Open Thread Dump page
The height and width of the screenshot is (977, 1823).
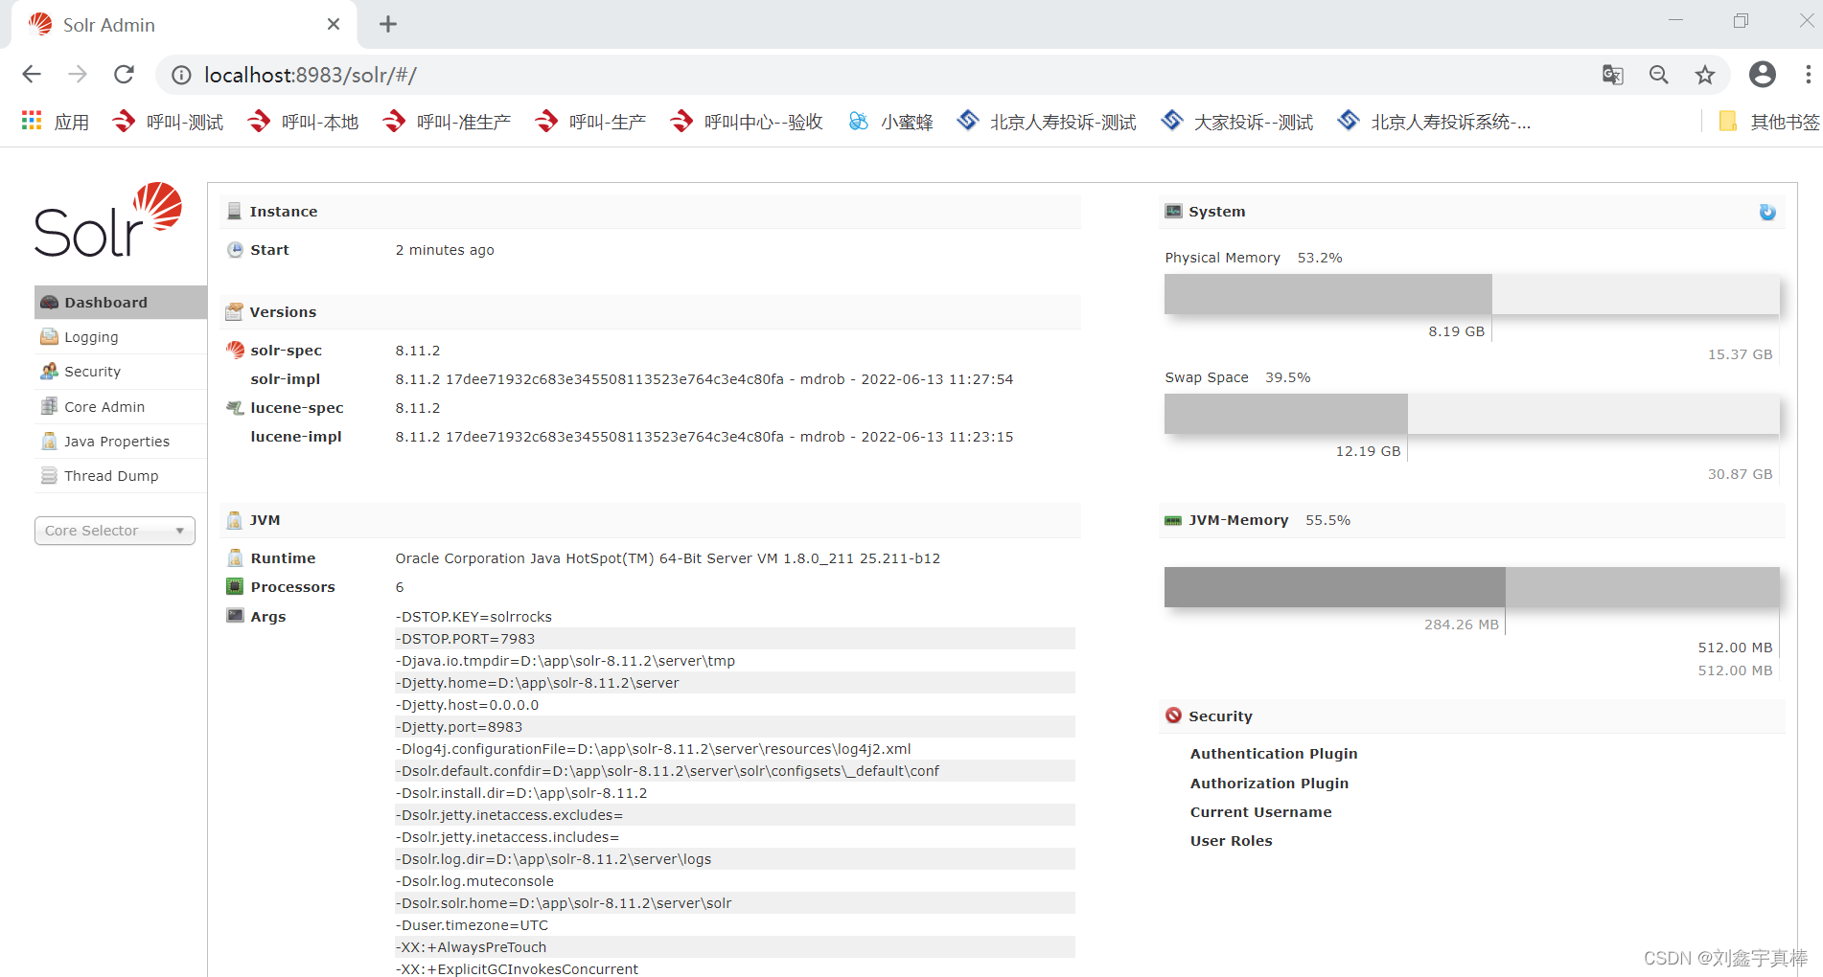tap(121, 475)
